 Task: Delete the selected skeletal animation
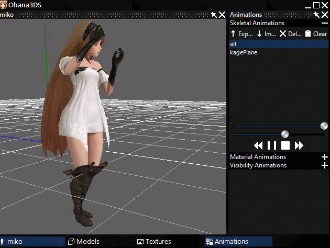click(290, 33)
